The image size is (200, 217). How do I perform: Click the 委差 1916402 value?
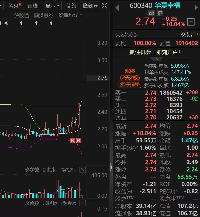click(x=187, y=43)
